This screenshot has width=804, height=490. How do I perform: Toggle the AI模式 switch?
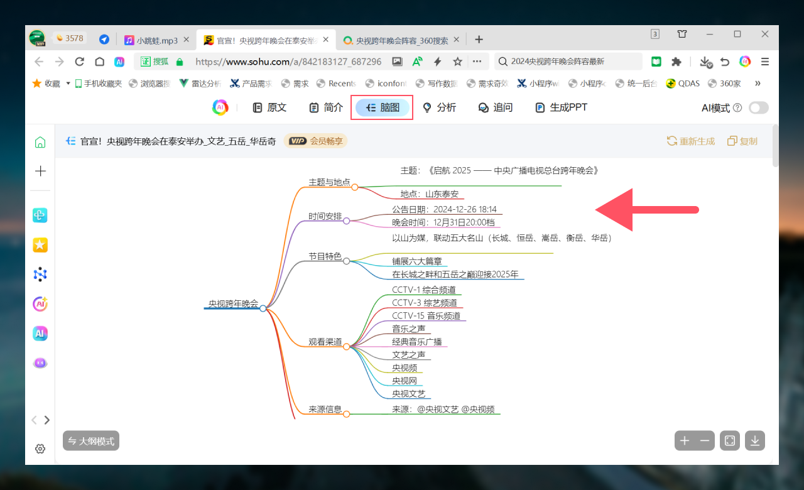pos(758,108)
